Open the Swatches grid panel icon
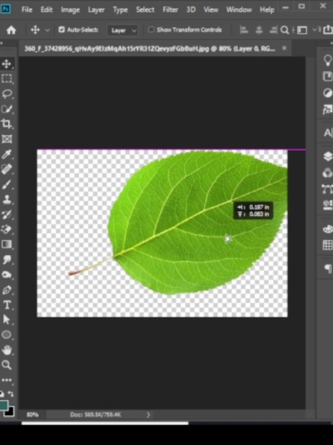The image size is (333, 445). 327,245
